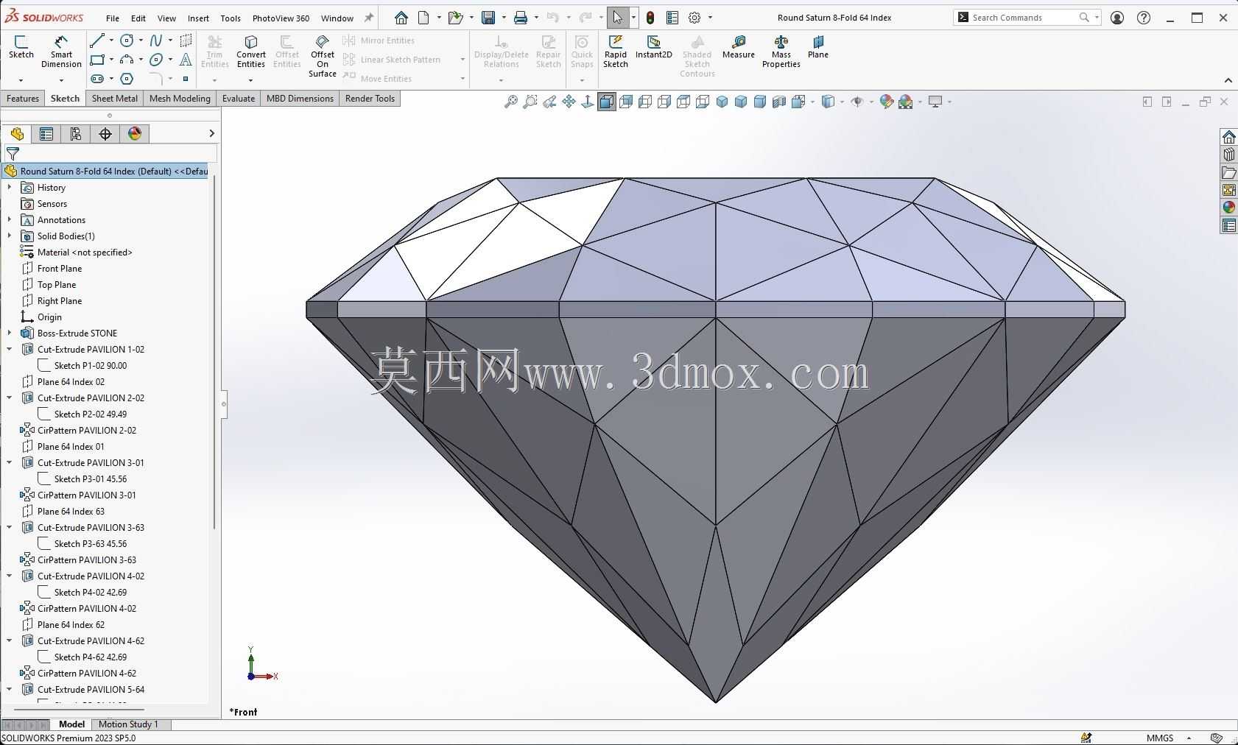The height and width of the screenshot is (745, 1238).
Task: Expand Solid Bodies(1)
Action: (x=10, y=236)
